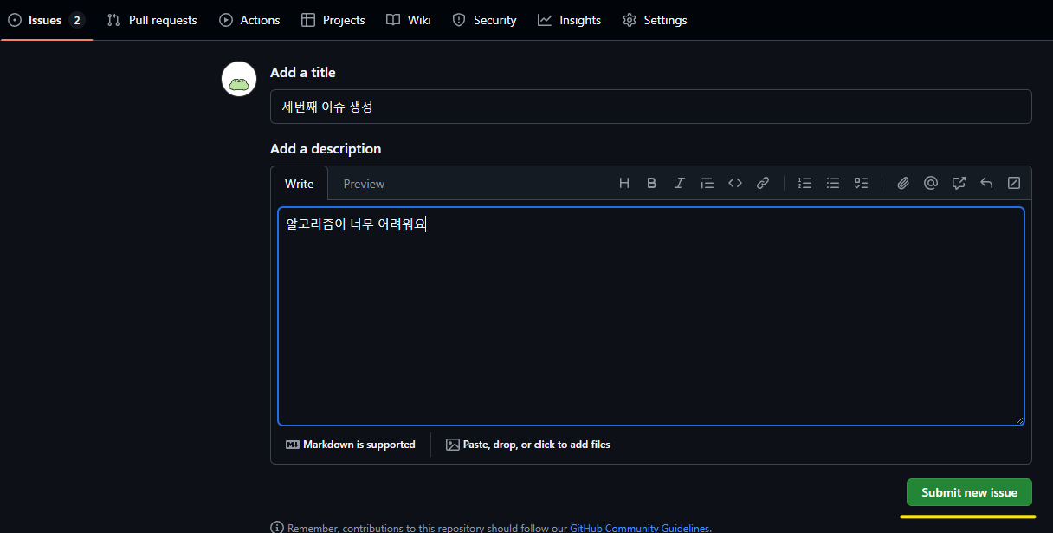Click Submit new issue button
This screenshot has height=533, width=1053.
pos(969,492)
